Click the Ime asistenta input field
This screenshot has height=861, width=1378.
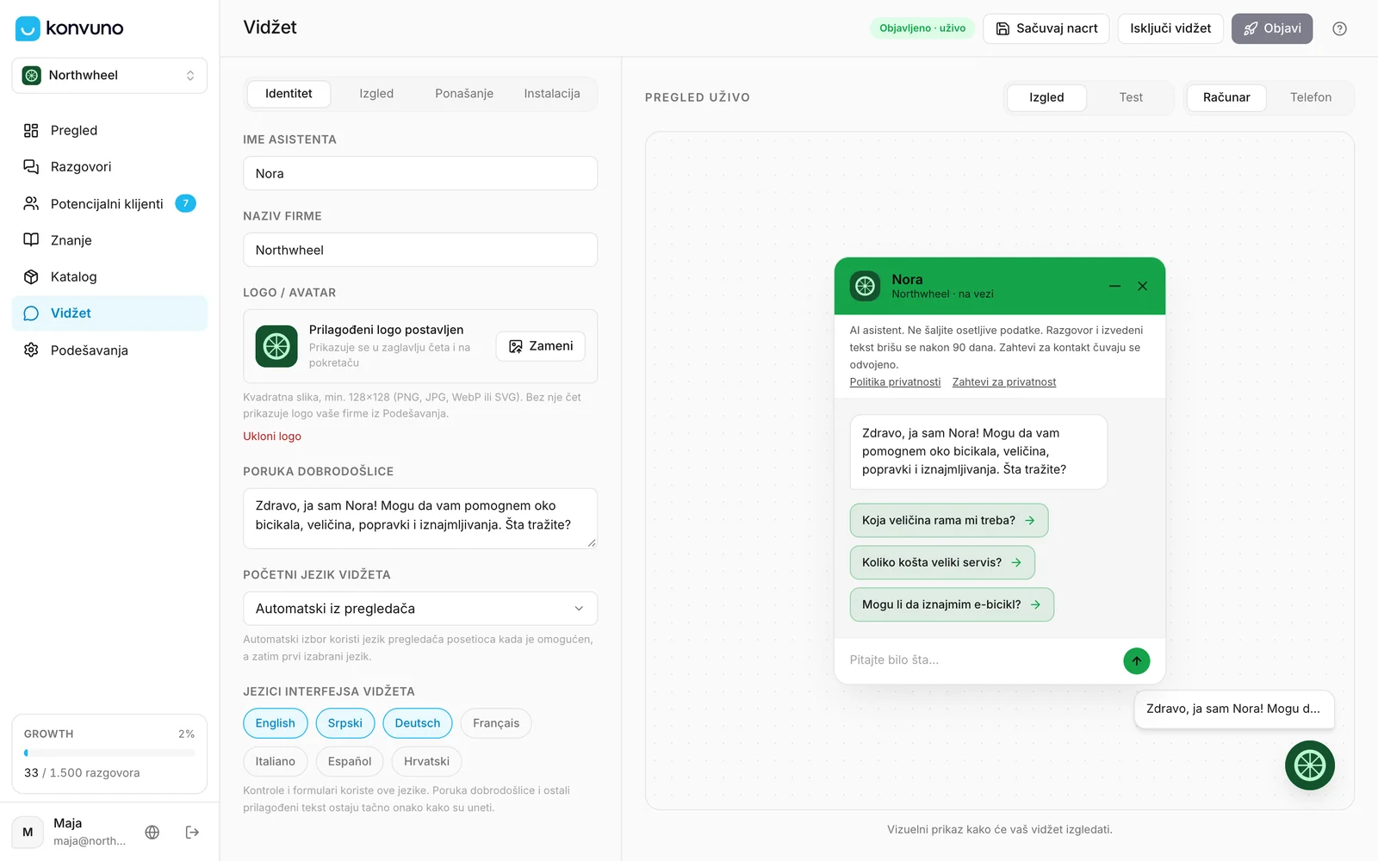pyautogui.click(x=420, y=173)
